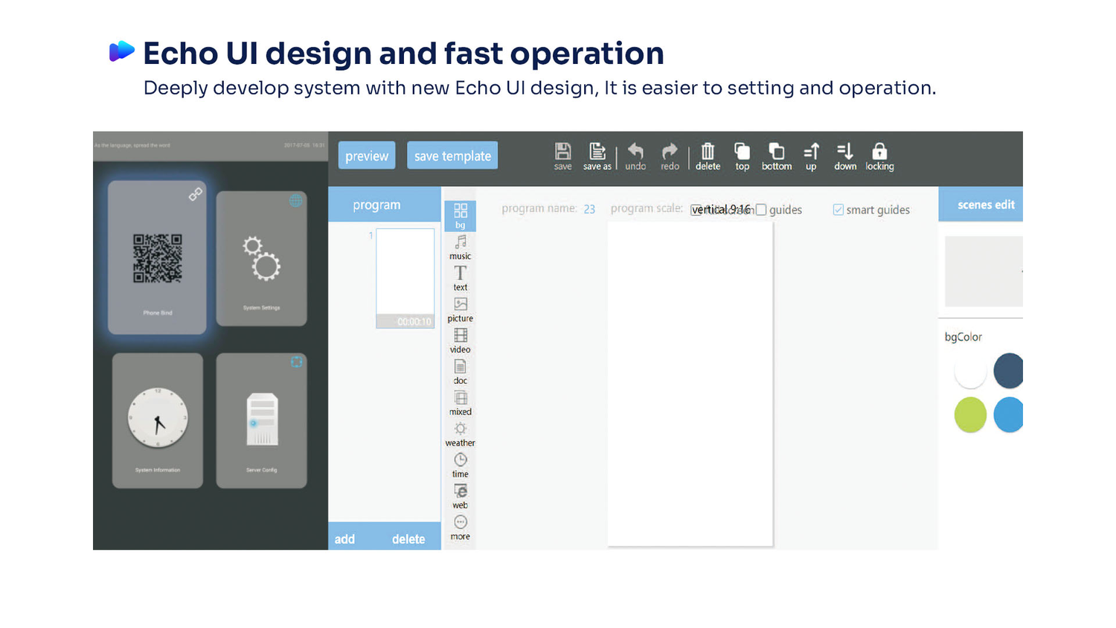The height and width of the screenshot is (628, 1116).
Task: Click the program name value 23
Action: 589,209
